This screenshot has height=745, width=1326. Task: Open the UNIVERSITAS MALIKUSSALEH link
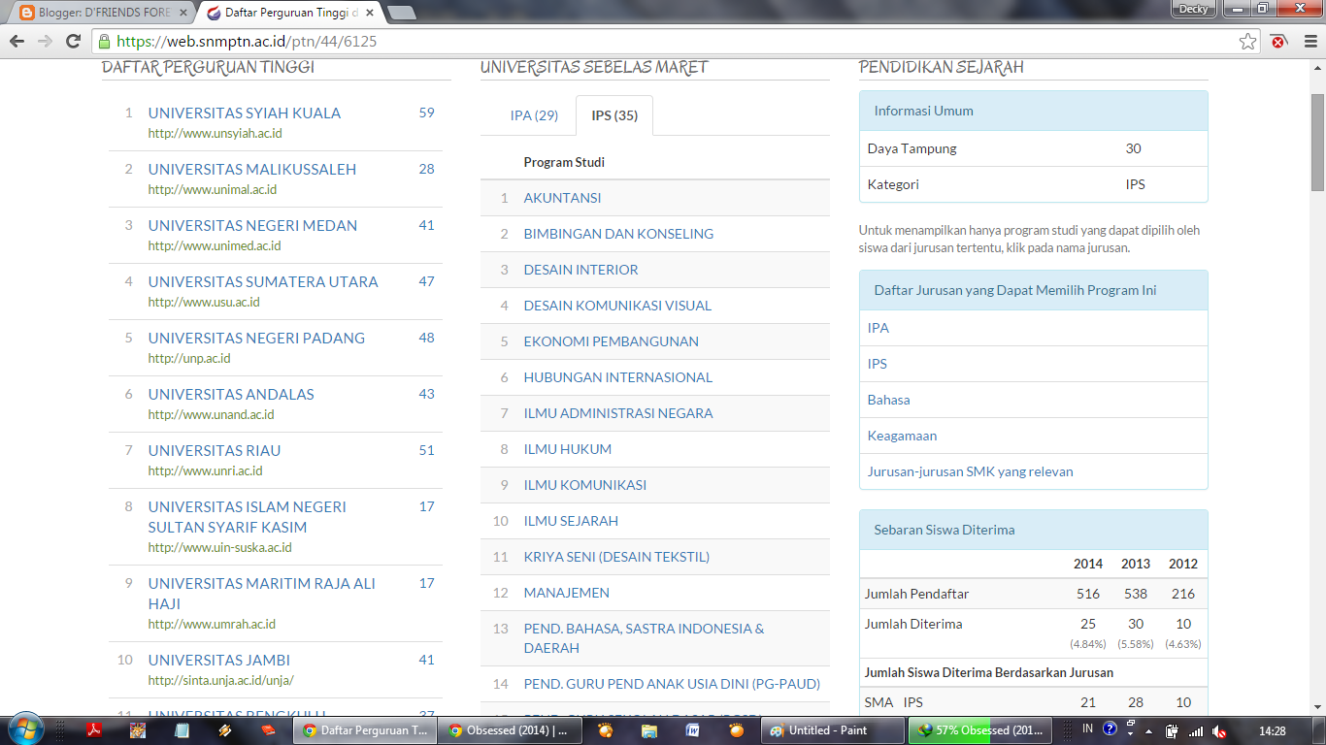tap(252, 169)
